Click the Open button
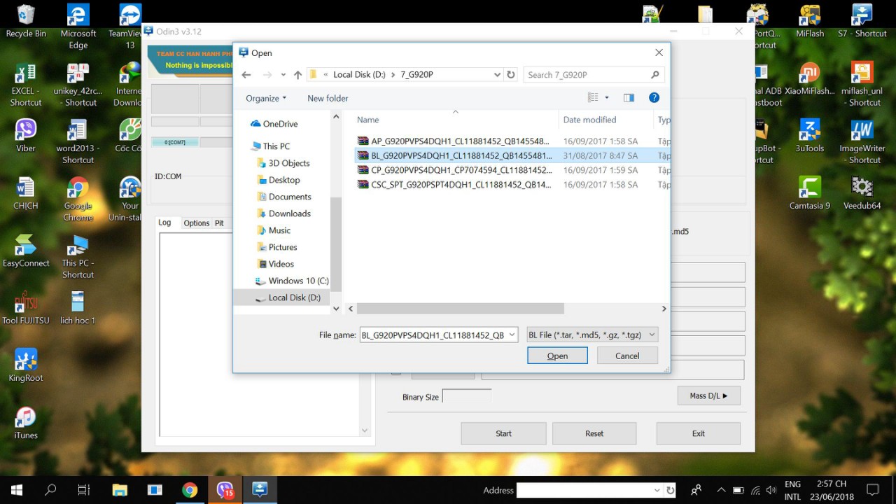 557,356
